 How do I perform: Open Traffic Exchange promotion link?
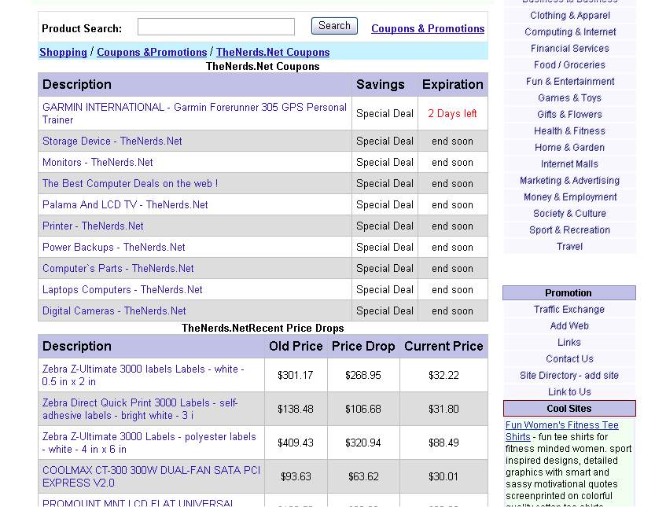coord(569,310)
